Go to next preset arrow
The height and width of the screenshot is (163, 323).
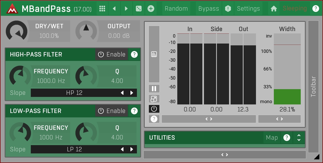coord(126,9)
